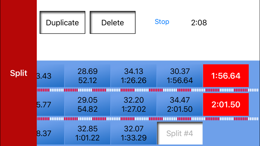Click the Delete button
The width and height of the screenshot is (260, 146).
(x=112, y=22)
